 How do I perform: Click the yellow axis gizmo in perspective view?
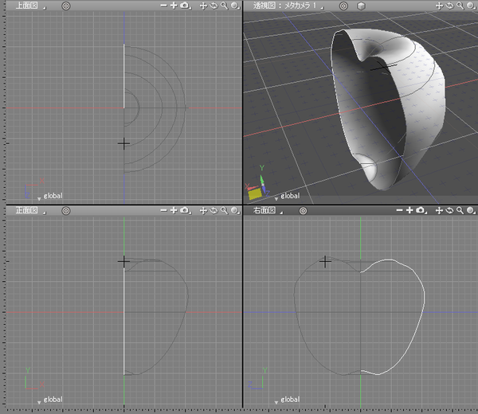pos(256,193)
